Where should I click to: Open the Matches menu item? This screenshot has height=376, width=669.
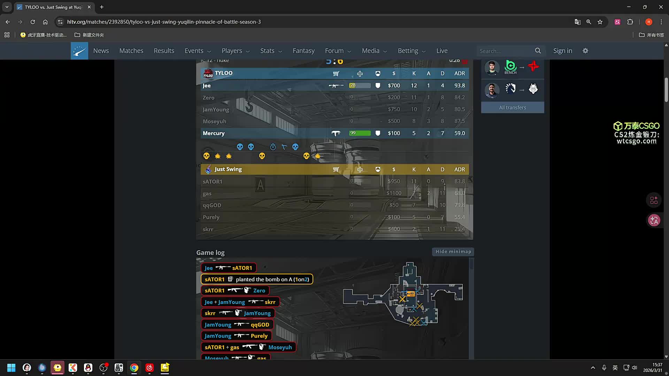click(x=131, y=51)
